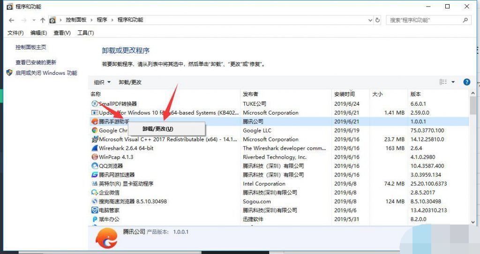Click the refresh icon beside address bar

point(378,20)
